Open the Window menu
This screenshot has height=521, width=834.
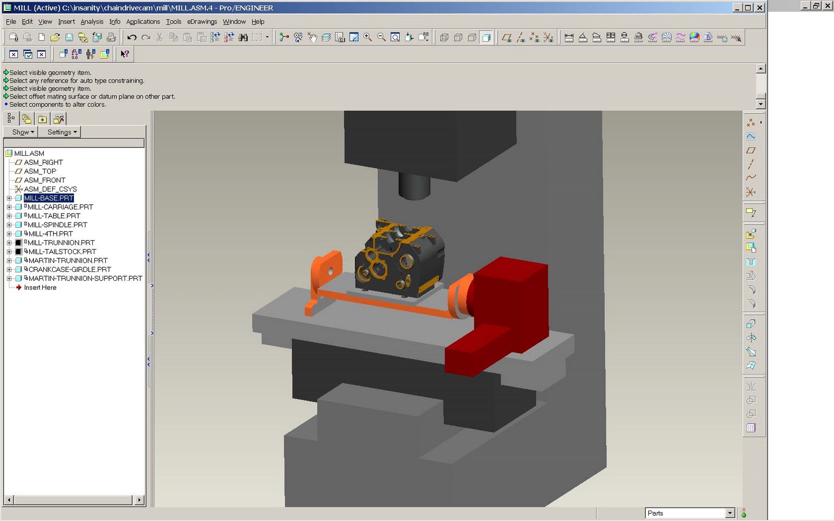[x=234, y=22]
